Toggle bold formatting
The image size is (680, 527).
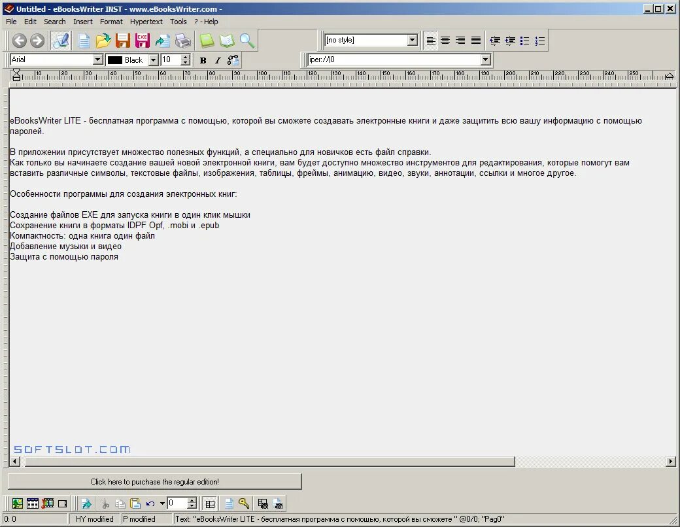[203, 60]
